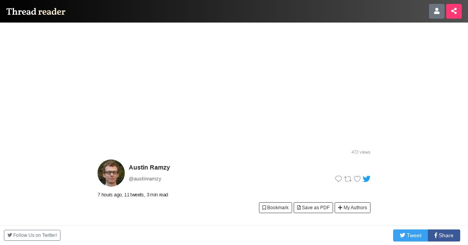Click the pink share icon button
The height and width of the screenshot is (245, 468).
(x=454, y=11)
